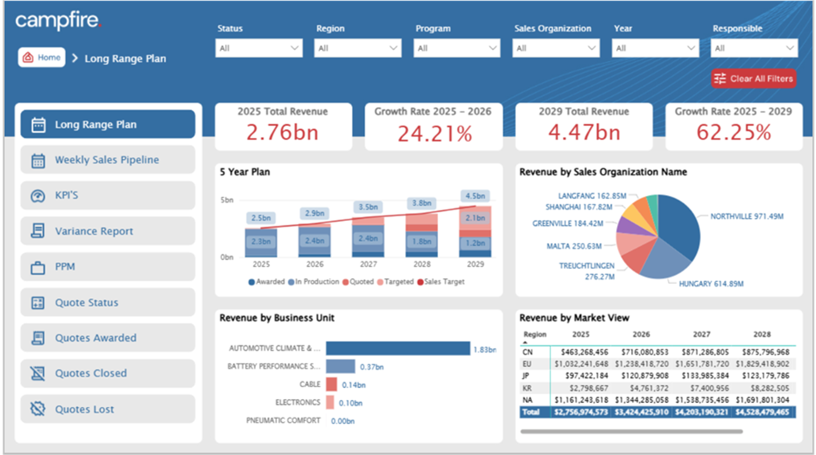Open the Status filter dropdown
The height and width of the screenshot is (455, 816).
click(x=258, y=48)
